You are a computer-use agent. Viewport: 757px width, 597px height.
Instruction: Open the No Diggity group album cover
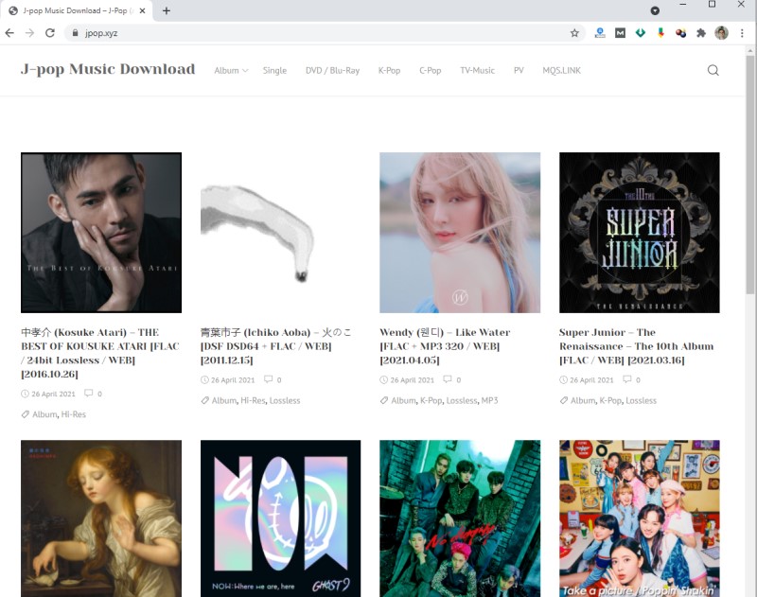460,518
